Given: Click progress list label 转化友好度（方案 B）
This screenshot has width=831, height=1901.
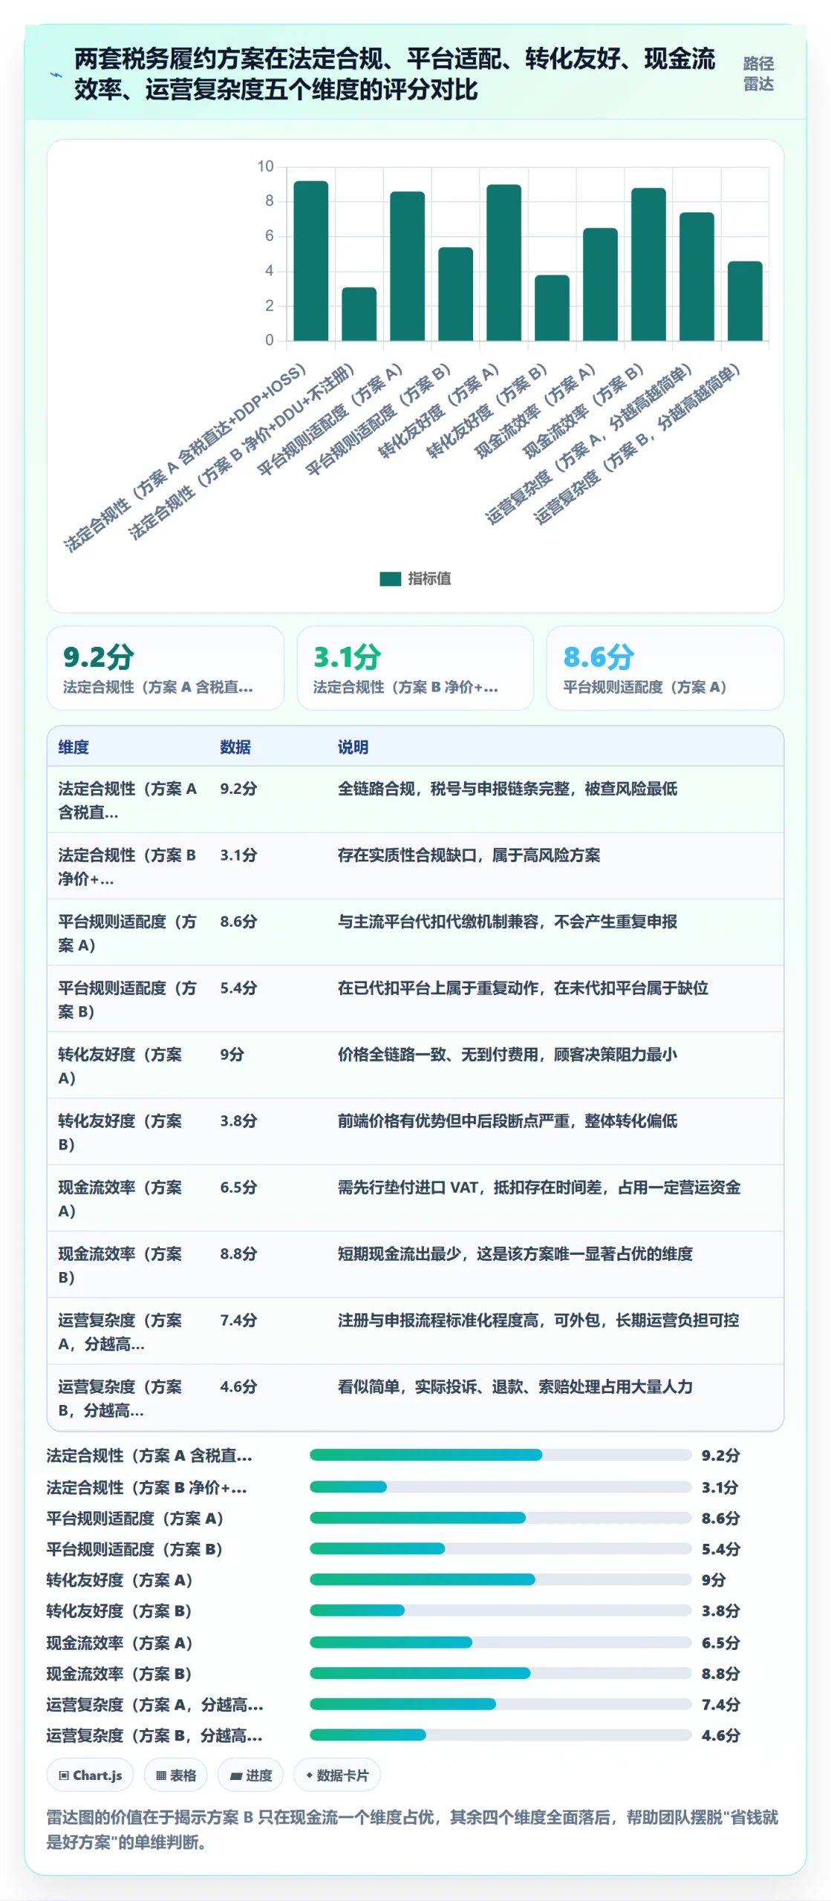Looking at the screenshot, I should (120, 1611).
